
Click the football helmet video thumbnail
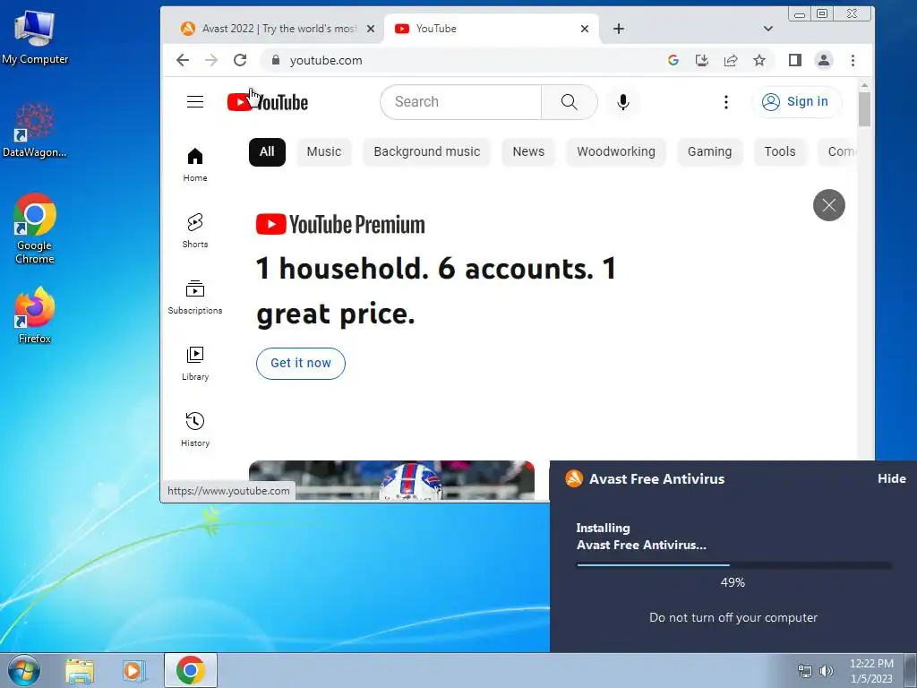coord(391,480)
